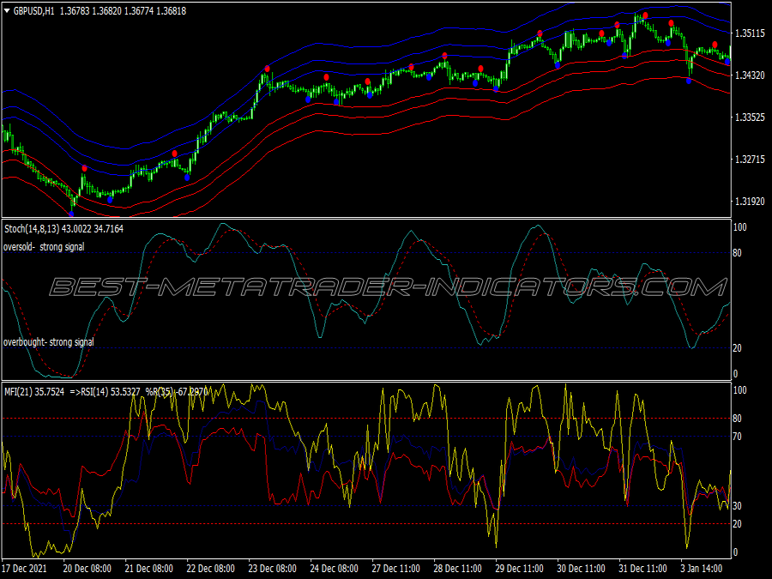Select the 1.34320 price scale label
This screenshot has height=579, width=772.
(x=750, y=75)
